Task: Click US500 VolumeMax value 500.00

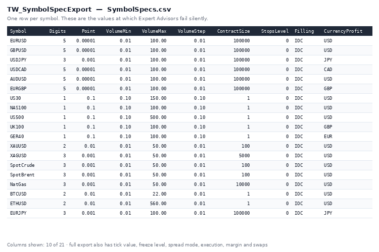Action: click(x=158, y=117)
